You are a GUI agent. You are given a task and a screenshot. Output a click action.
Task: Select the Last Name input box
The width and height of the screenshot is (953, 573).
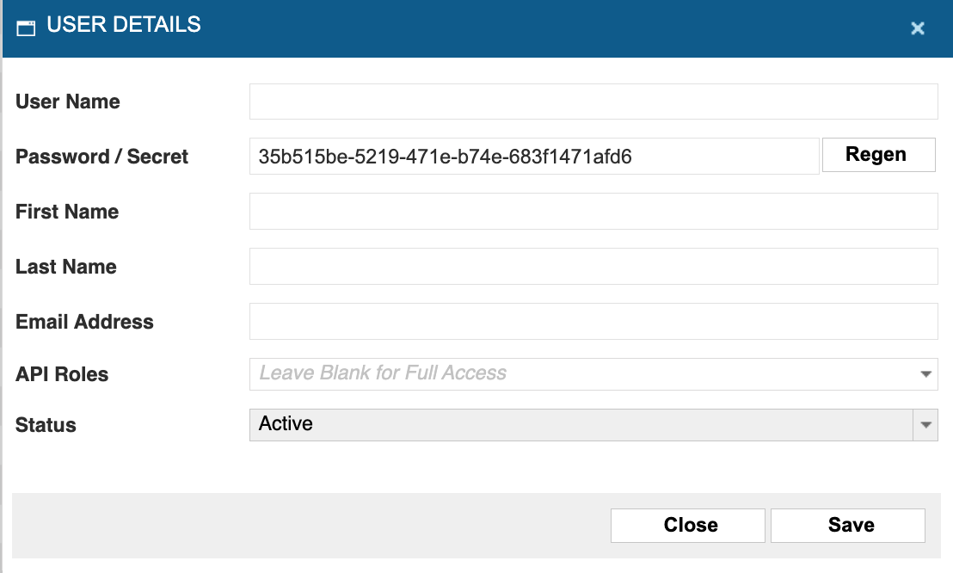tap(593, 267)
